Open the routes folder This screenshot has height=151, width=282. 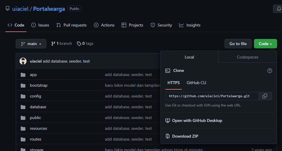tap(36, 139)
